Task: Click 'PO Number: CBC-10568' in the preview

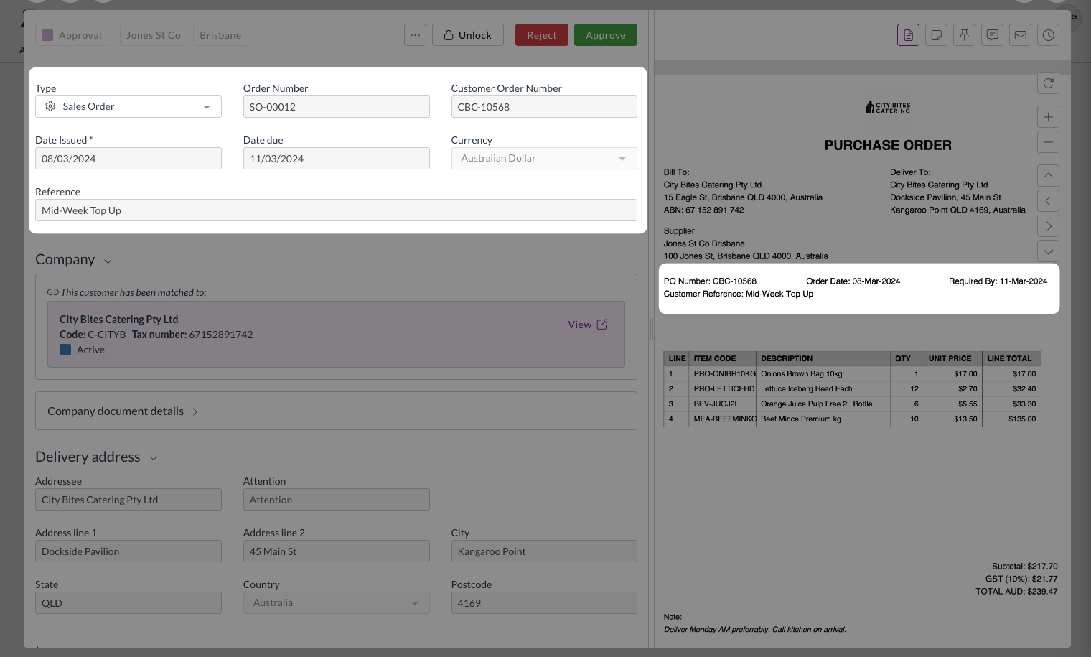Action: coord(710,281)
